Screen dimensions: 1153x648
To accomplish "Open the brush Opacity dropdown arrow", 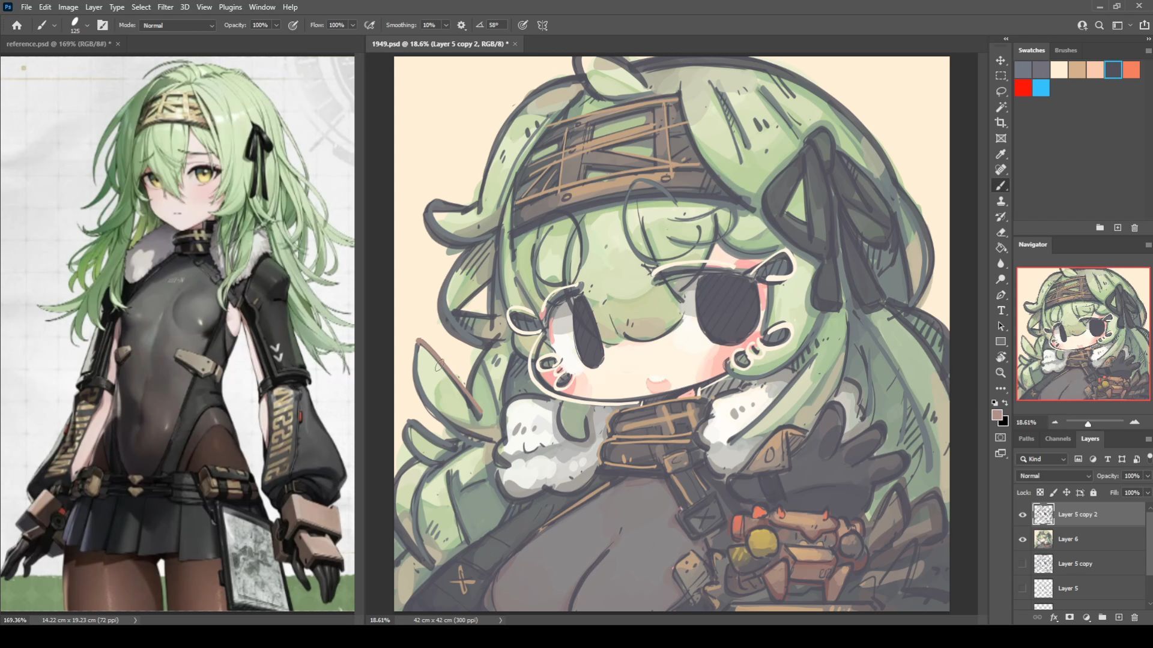I will (276, 25).
